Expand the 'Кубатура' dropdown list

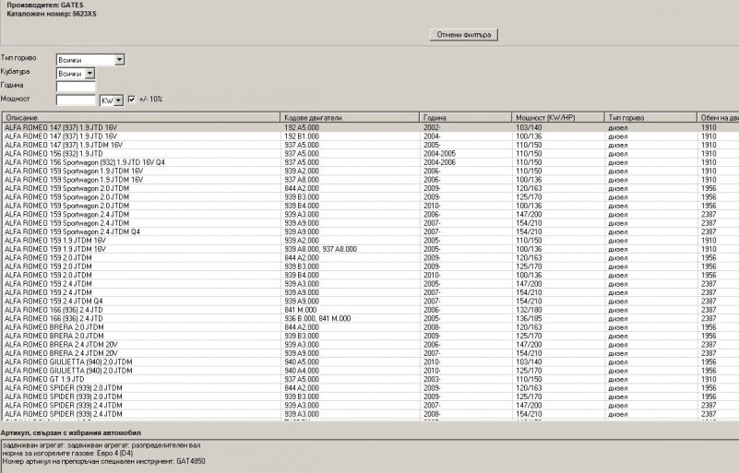(x=89, y=73)
